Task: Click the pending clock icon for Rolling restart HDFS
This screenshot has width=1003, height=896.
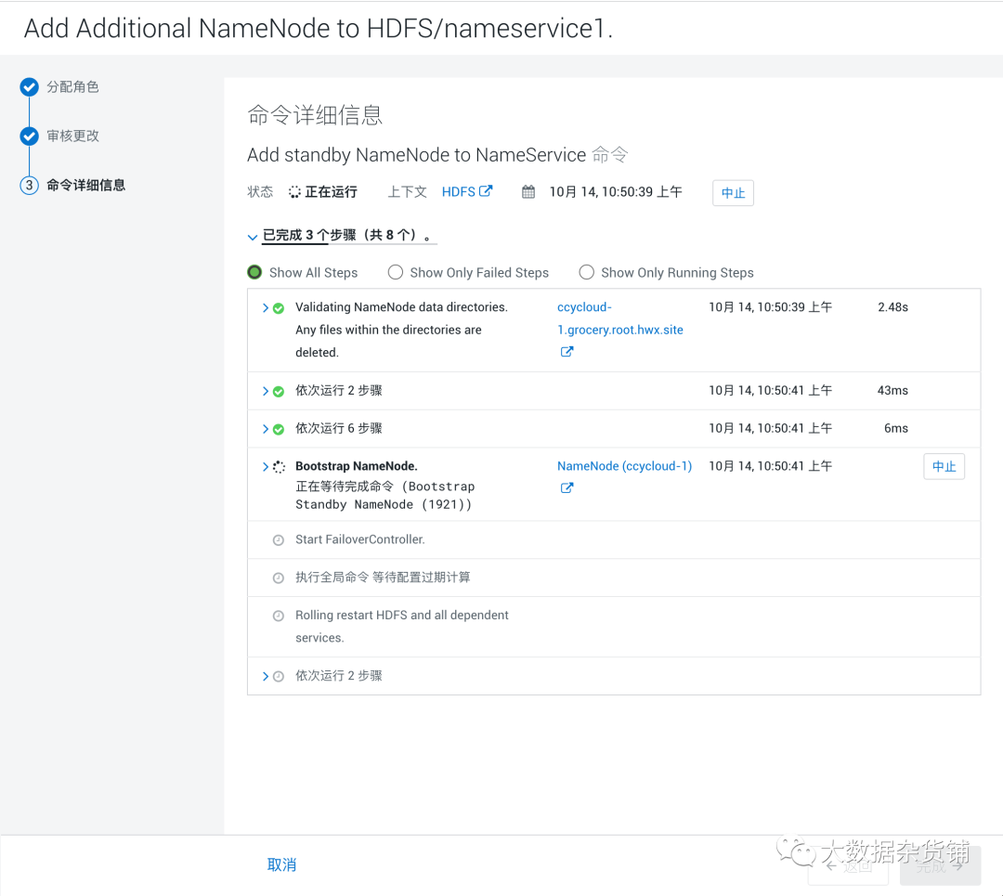Action: point(279,616)
